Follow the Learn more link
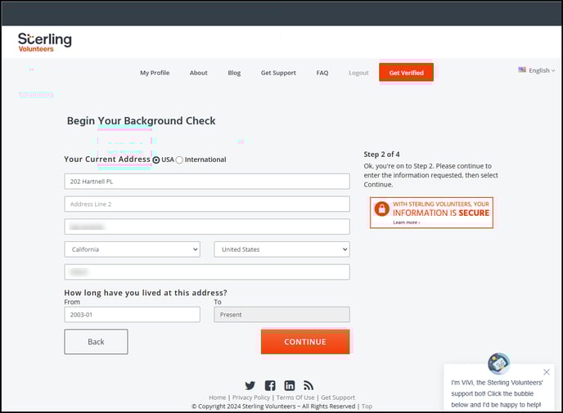Screen dimensions: 563x413 coord(406,222)
